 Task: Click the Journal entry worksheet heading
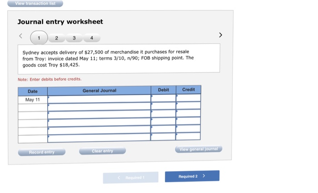point(60,22)
